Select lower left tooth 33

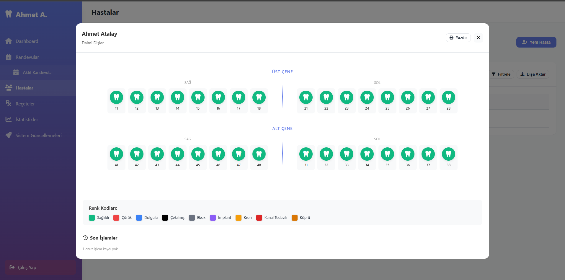pos(347,157)
